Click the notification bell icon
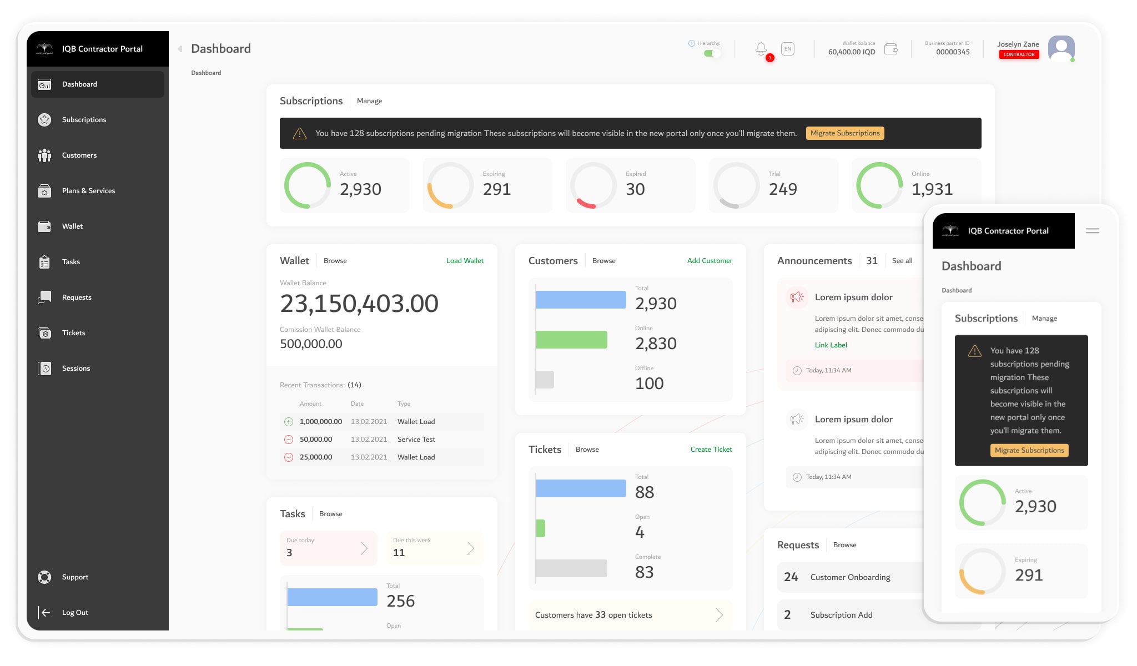 click(x=761, y=49)
